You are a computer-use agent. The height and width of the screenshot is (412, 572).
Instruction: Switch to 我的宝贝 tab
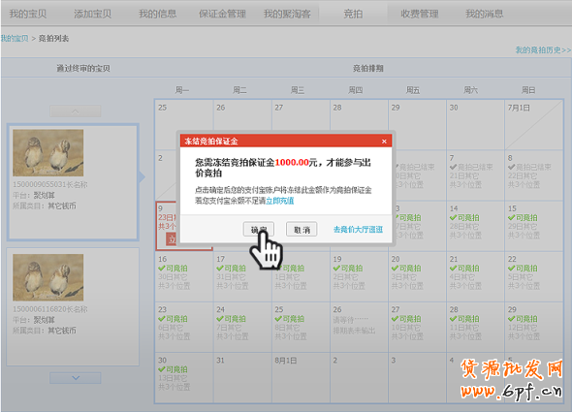click(28, 14)
